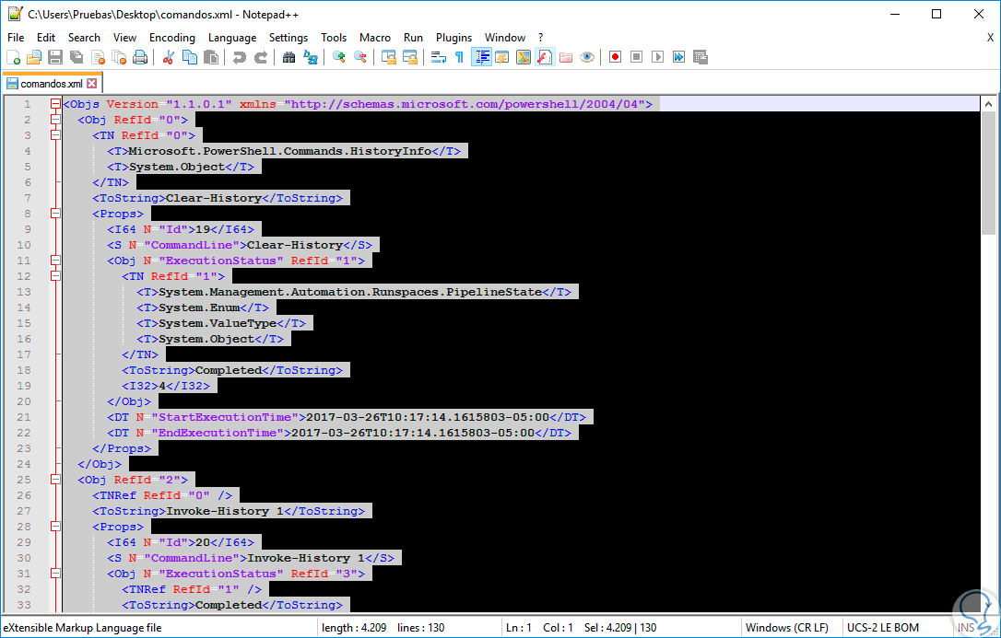Click the Play macro icon
The width and height of the screenshot is (1001, 638).
[x=657, y=57]
